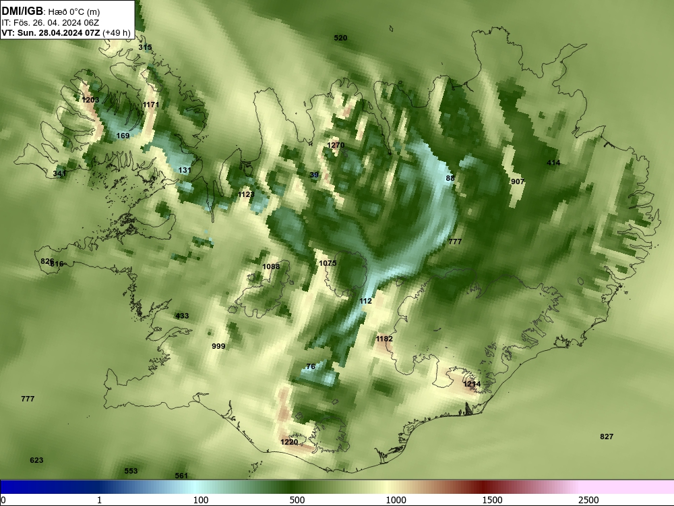Click the 1270 map value
The image size is (674, 506).
[336, 145]
